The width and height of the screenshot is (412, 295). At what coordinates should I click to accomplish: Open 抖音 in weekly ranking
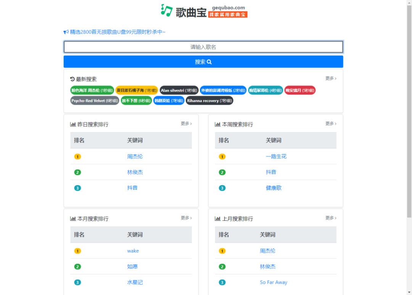coord(271,172)
